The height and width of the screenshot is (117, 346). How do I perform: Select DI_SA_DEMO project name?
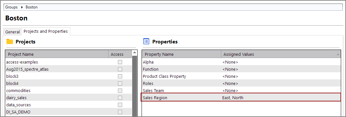(x=18, y=112)
